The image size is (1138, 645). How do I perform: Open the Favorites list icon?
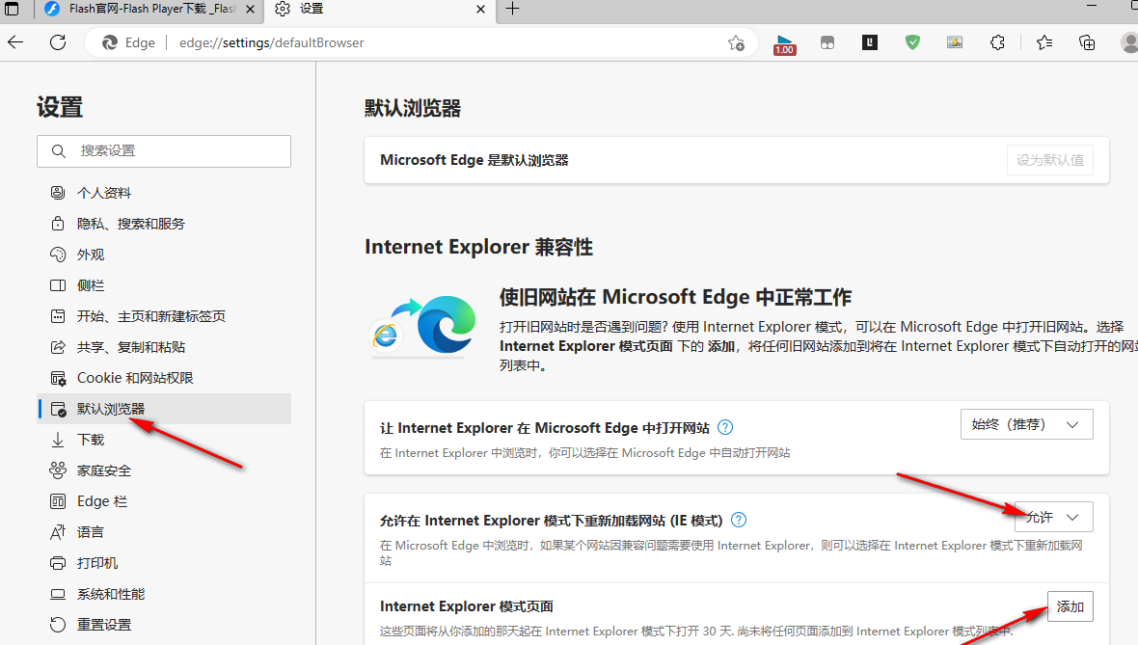click(1043, 42)
